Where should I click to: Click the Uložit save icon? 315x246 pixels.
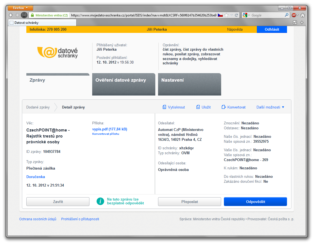point(198,107)
